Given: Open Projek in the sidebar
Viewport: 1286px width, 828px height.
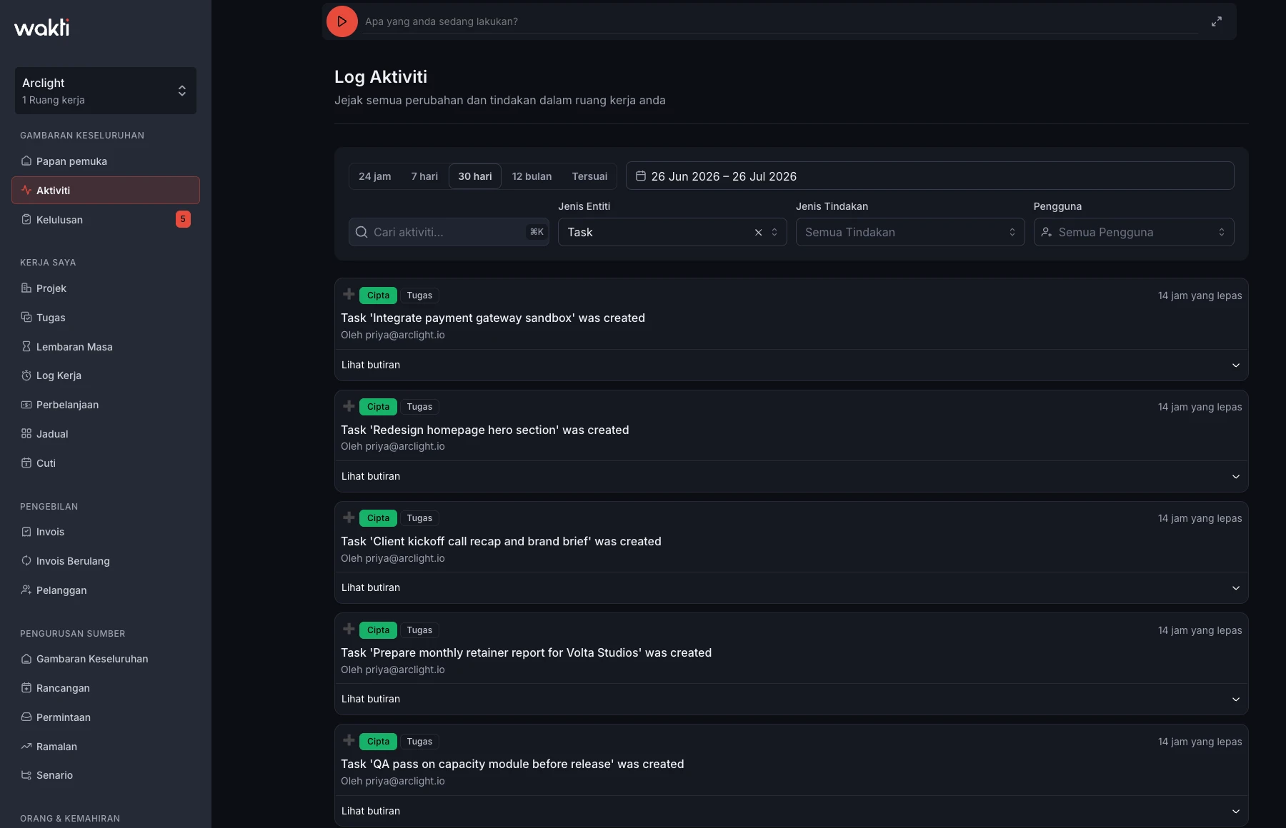Looking at the screenshot, I should tap(106, 288).
